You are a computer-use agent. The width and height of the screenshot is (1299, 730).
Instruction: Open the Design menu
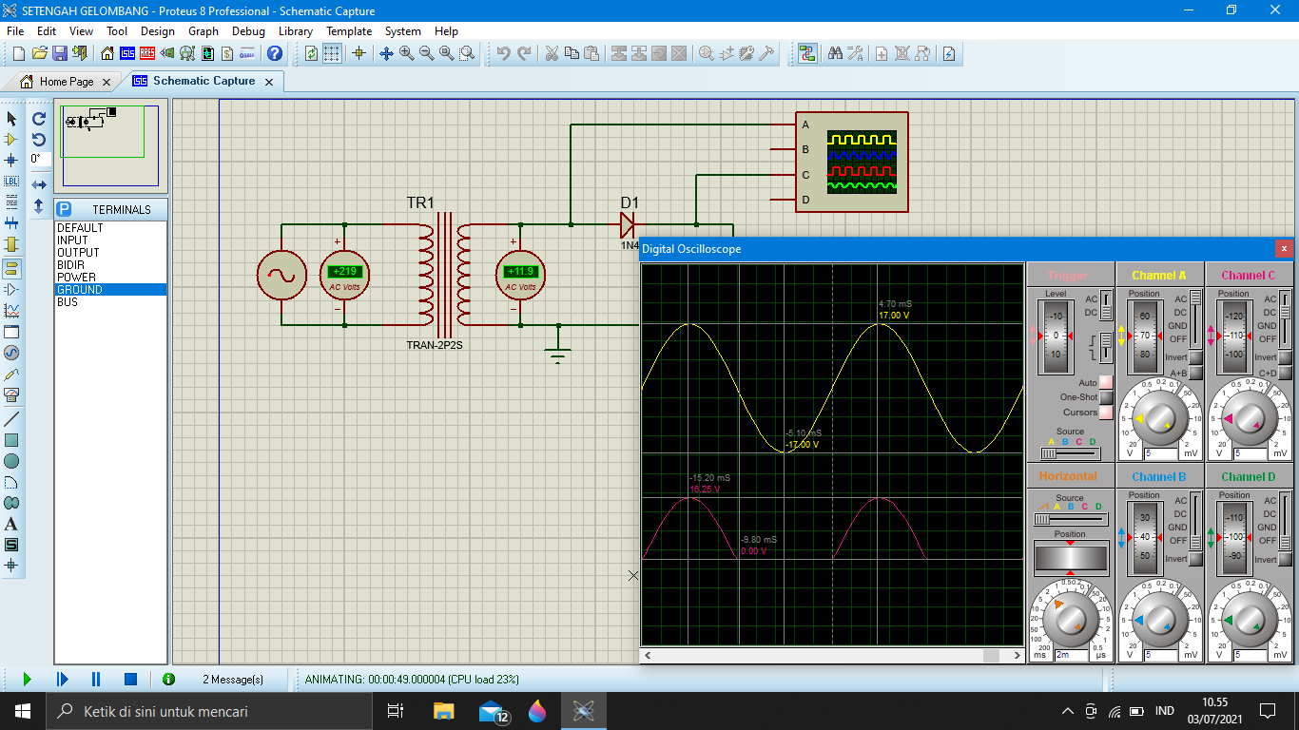158,31
